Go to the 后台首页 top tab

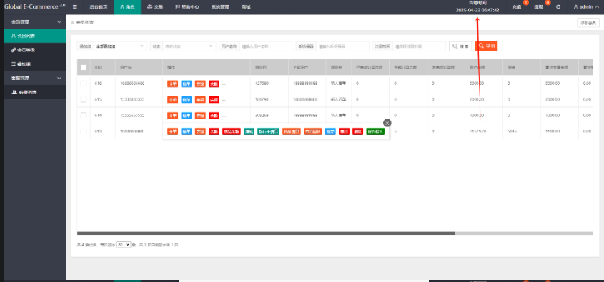pos(98,7)
